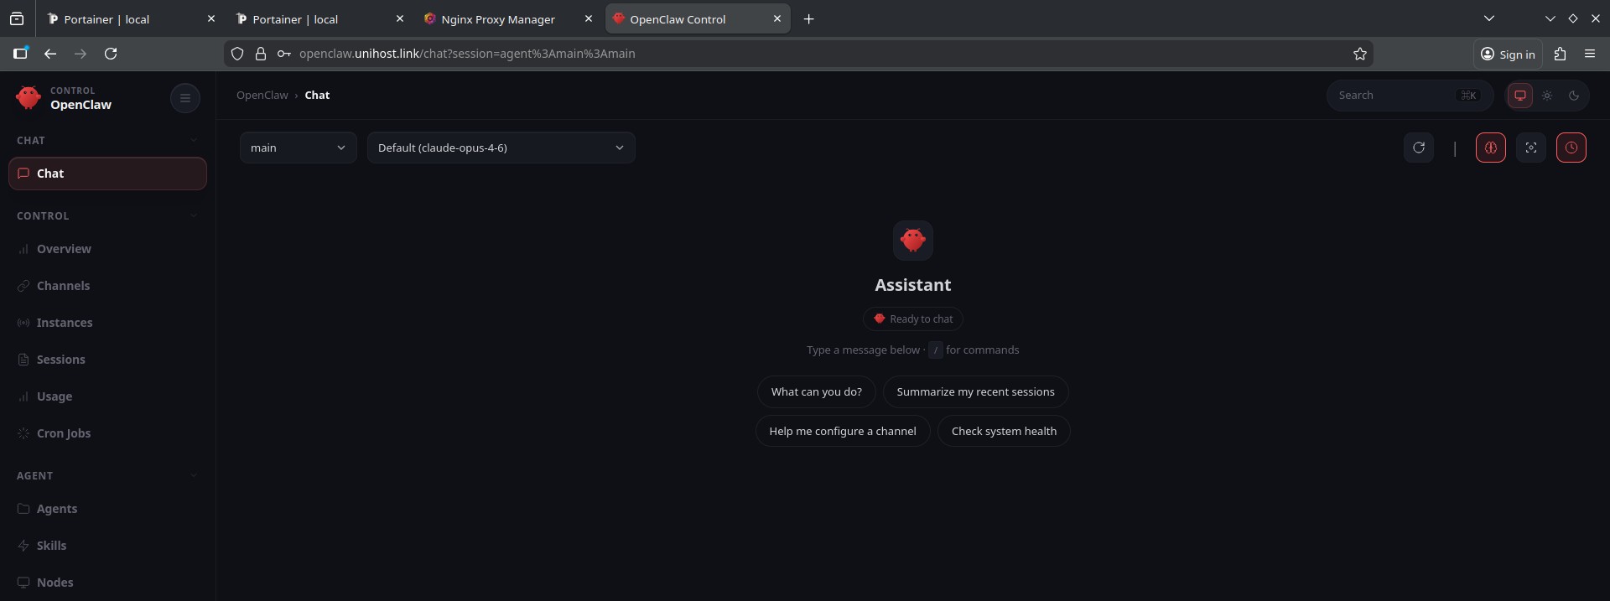The height and width of the screenshot is (601, 1610).
Task: Open the Default (claude-opus-4-6) model dropdown
Action: pyautogui.click(x=501, y=148)
